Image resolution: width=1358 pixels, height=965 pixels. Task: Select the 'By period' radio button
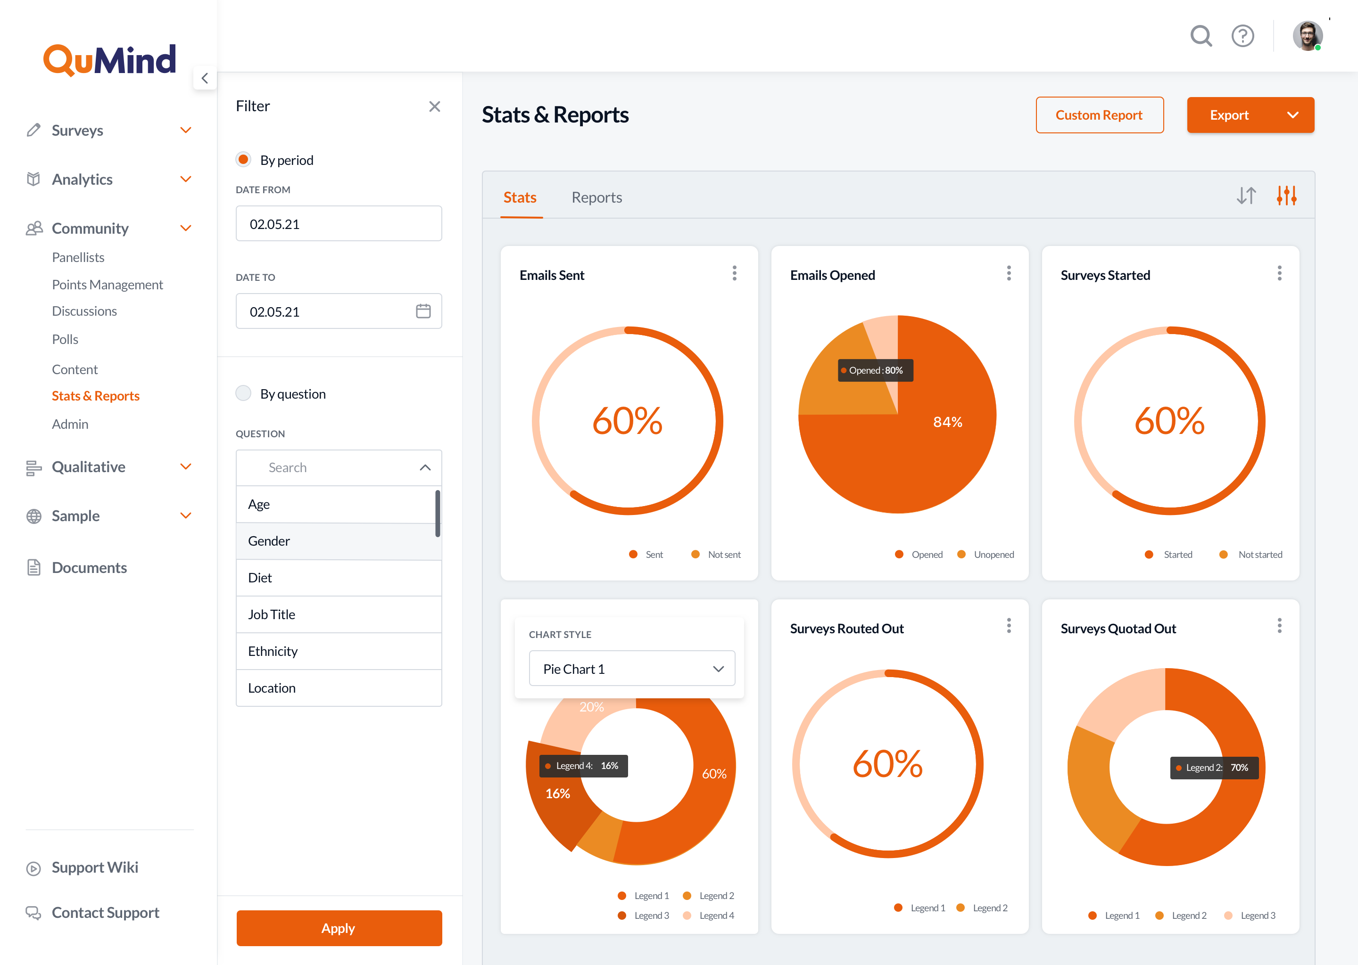click(x=243, y=159)
